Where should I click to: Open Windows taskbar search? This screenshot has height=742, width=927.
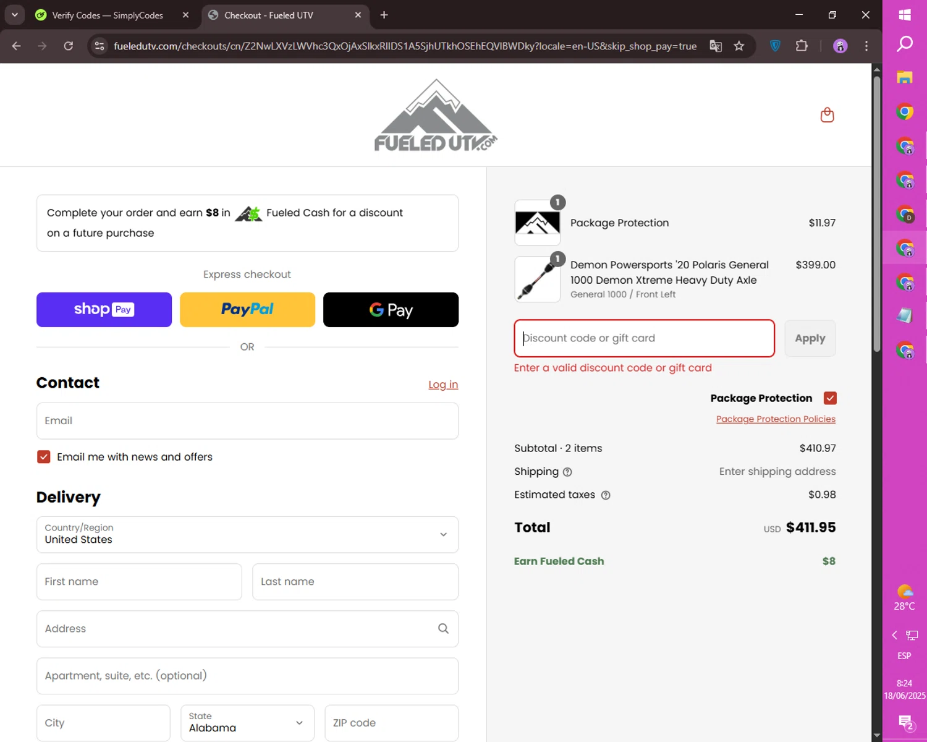pyautogui.click(x=905, y=44)
